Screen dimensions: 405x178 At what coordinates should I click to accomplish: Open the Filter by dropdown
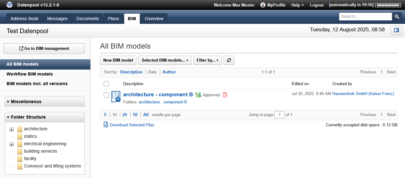tap(207, 60)
